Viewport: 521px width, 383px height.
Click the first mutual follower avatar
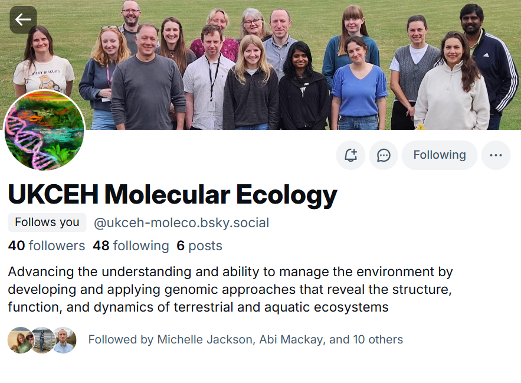pyautogui.click(x=20, y=340)
